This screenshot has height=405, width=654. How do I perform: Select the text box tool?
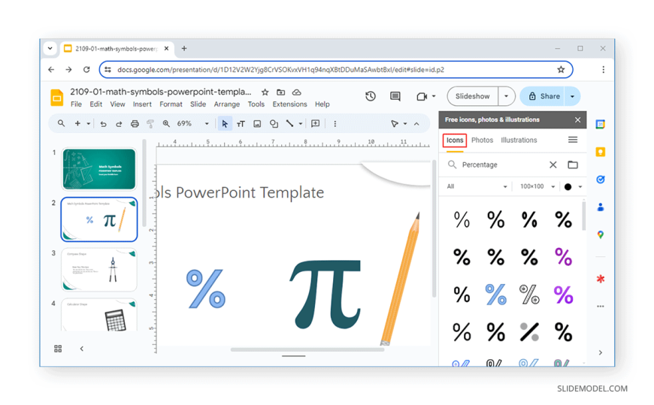click(241, 124)
